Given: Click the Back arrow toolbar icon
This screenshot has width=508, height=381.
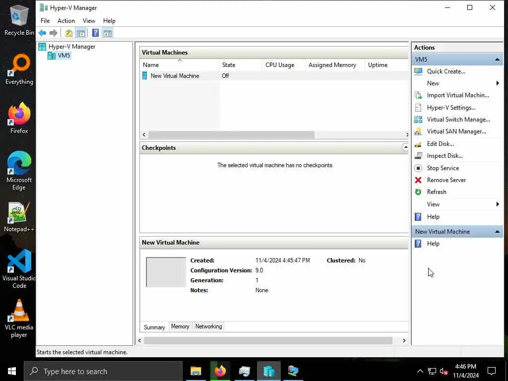Looking at the screenshot, I should (x=42, y=33).
